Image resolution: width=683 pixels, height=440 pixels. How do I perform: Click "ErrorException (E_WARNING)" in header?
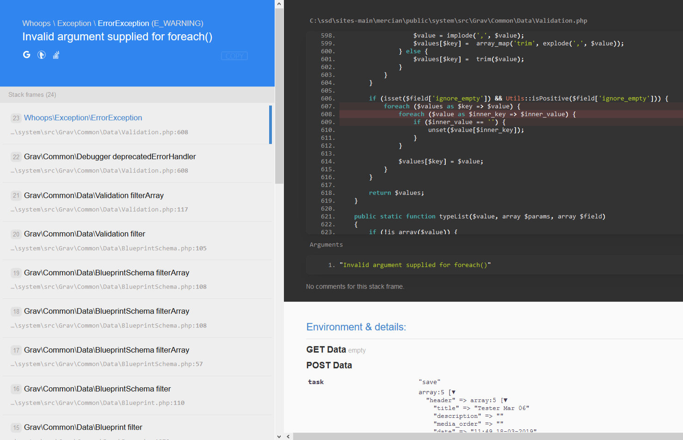tap(150, 23)
